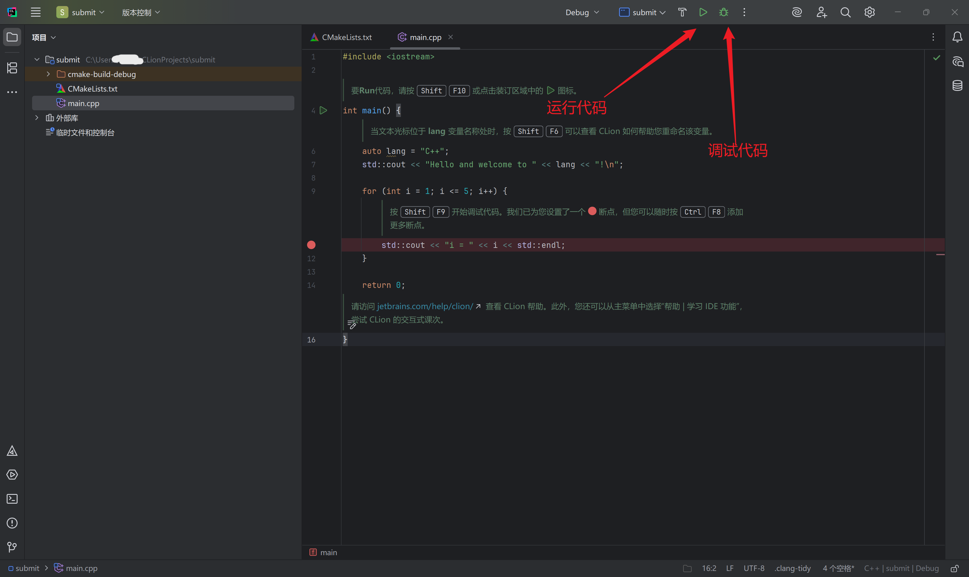The image size is (969, 577).
Task: Start Code With Me session
Action: click(821, 12)
